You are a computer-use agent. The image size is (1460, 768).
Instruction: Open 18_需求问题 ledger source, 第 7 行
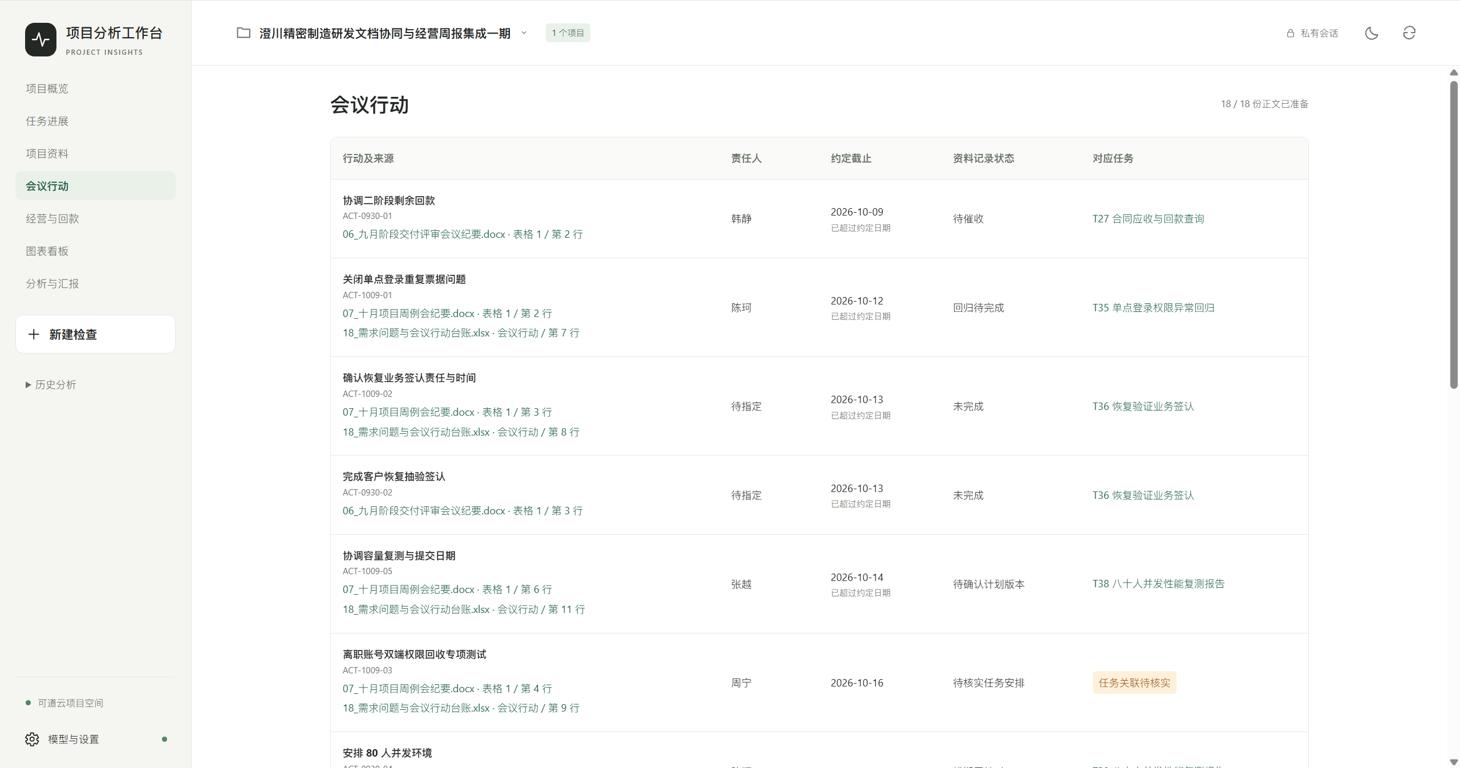(x=461, y=333)
